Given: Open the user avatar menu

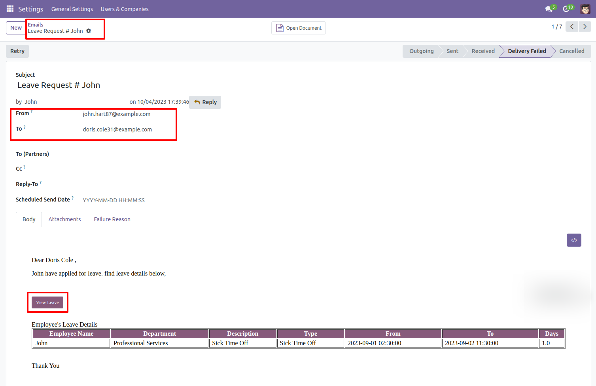Looking at the screenshot, I should 585,9.
